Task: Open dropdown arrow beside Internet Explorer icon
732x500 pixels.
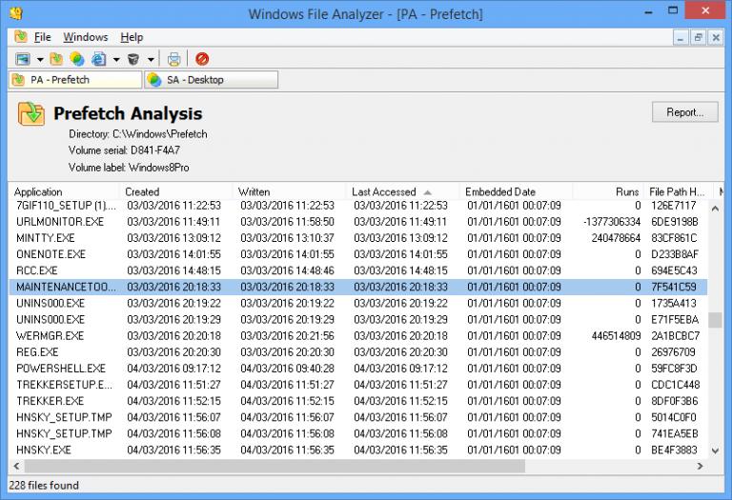Action: (x=115, y=59)
